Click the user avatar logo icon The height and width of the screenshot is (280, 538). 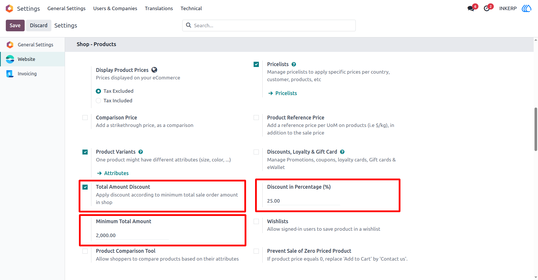526,8
